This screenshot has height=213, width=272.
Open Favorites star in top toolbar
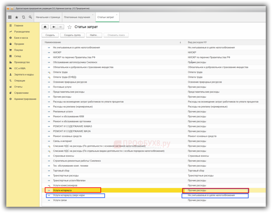click(x=17, y=17)
